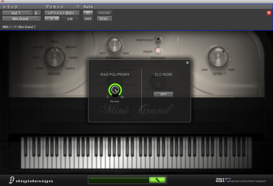Click the AIR advanced instrument research logo
Viewport: 273px width, 186px height.
click(241, 180)
